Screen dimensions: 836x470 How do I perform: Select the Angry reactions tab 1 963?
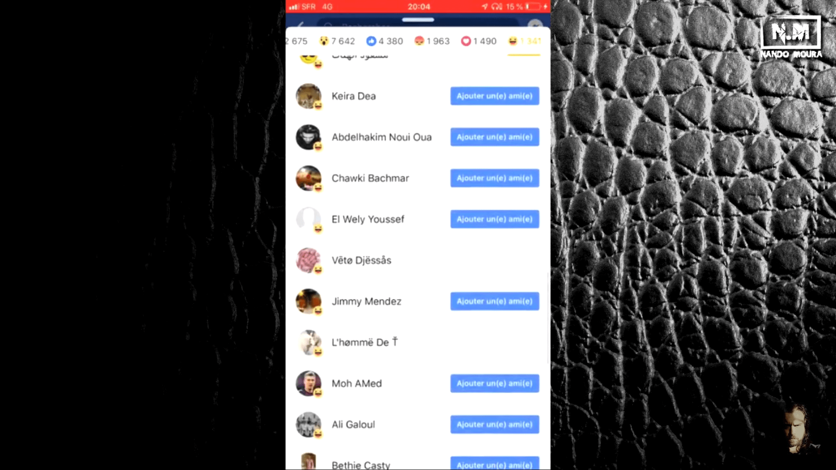432,41
